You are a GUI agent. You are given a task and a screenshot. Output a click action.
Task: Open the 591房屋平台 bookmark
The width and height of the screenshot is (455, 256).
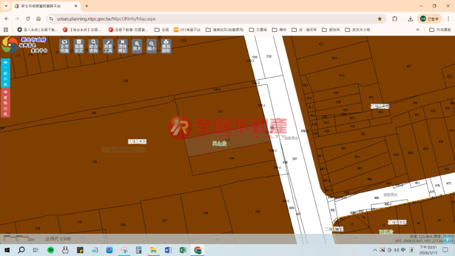tap(188, 29)
